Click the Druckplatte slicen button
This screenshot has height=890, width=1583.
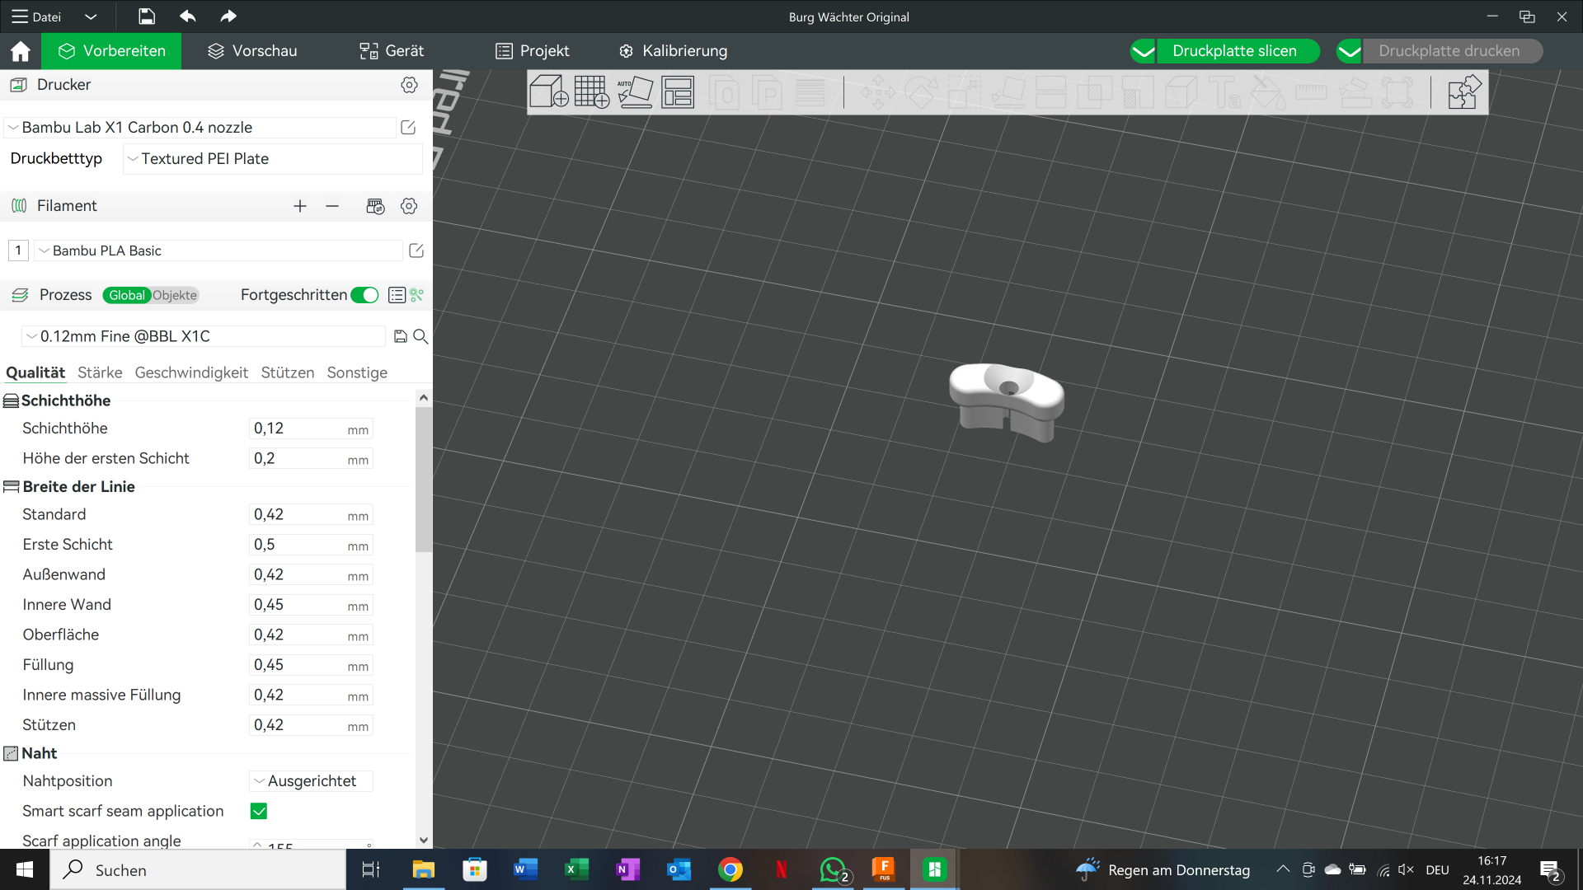pos(1234,51)
